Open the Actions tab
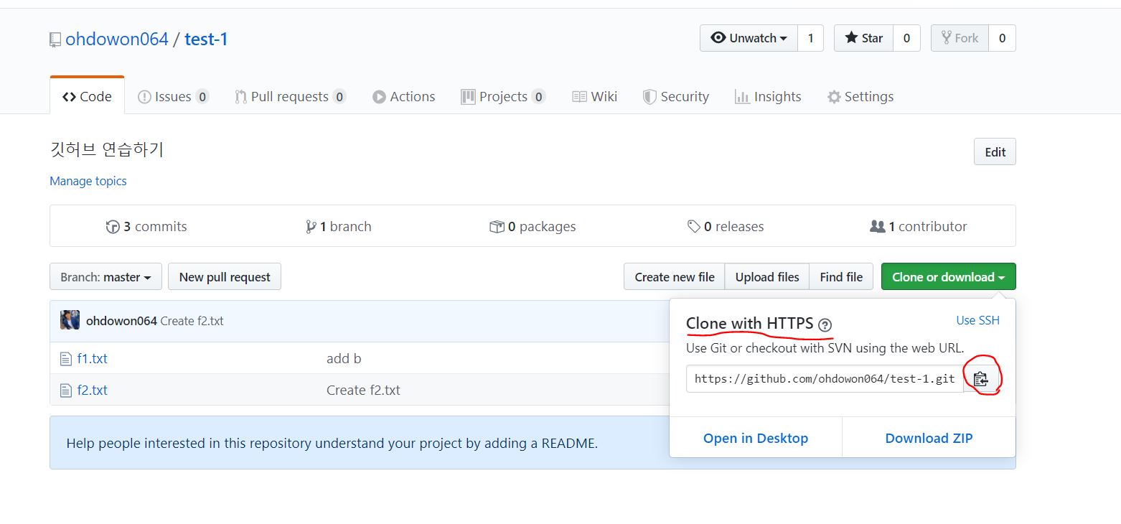 click(x=403, y=96)
